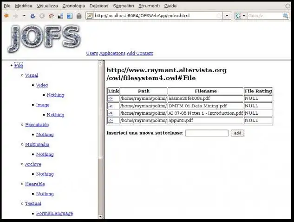This screenshot has width=294, height=222.
Task: Open the File menu
Action: [7, 6]
